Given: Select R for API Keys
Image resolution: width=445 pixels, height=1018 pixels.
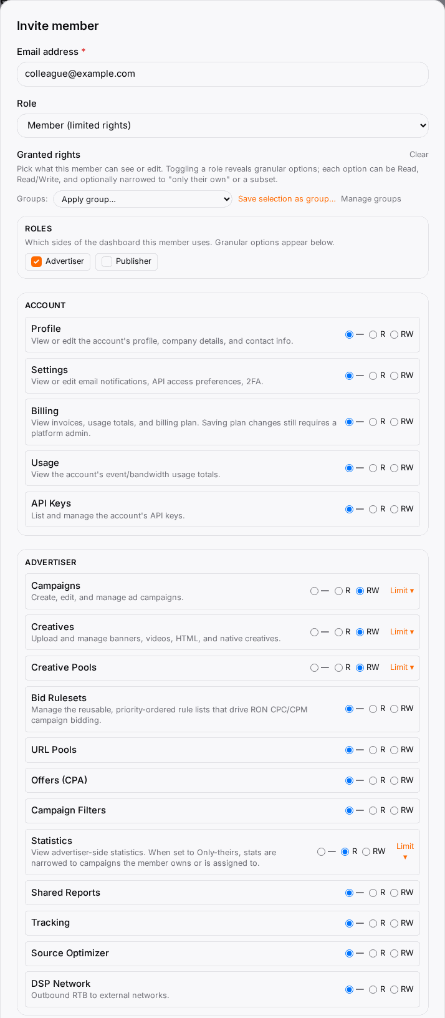Looking at the screenshot, I should click(373, 510).
